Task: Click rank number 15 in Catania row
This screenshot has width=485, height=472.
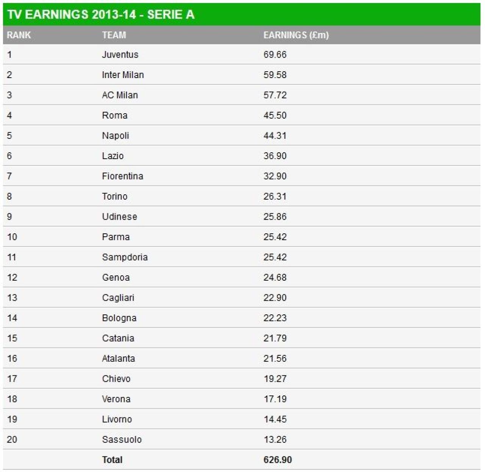Action: (12, 338)
